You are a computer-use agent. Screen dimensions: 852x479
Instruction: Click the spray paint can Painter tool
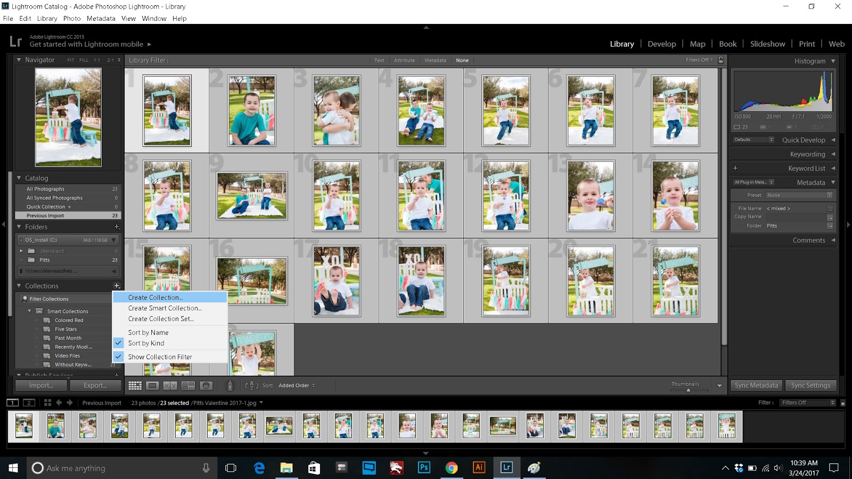(230, 385)
